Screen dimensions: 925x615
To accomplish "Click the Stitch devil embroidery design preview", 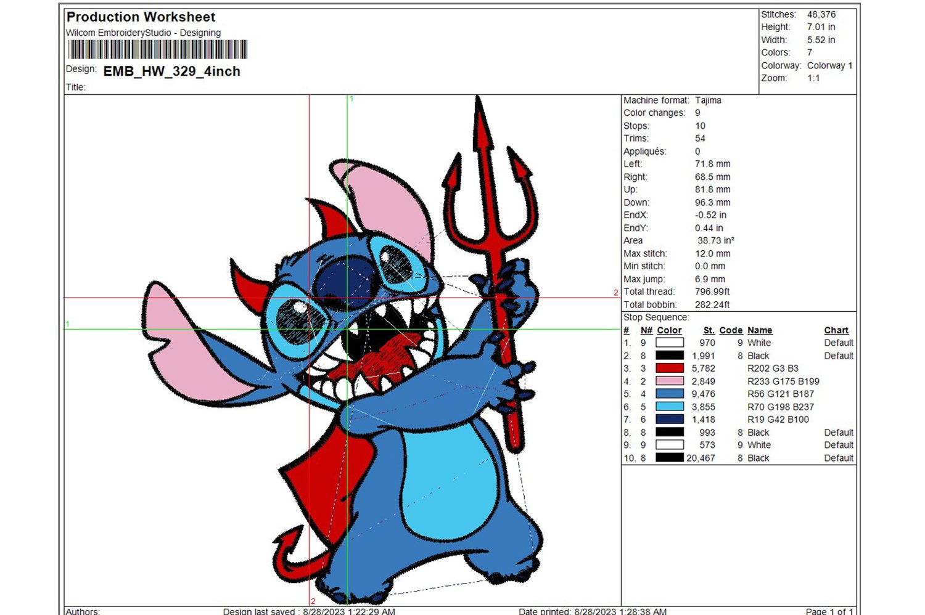I will pos(343,350).
